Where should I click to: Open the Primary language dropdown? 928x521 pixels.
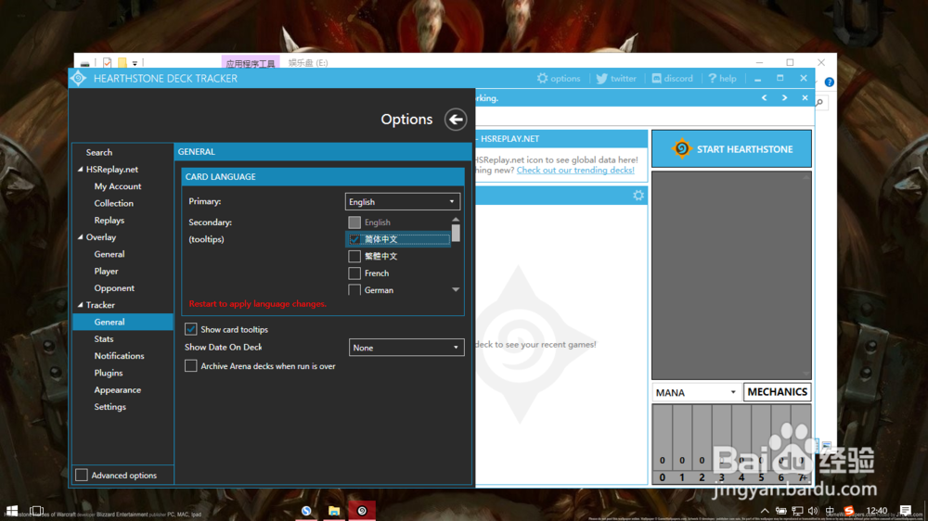point(403,202)
